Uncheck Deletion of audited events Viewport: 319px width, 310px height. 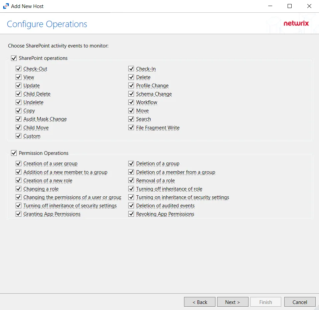click(131, 206)
